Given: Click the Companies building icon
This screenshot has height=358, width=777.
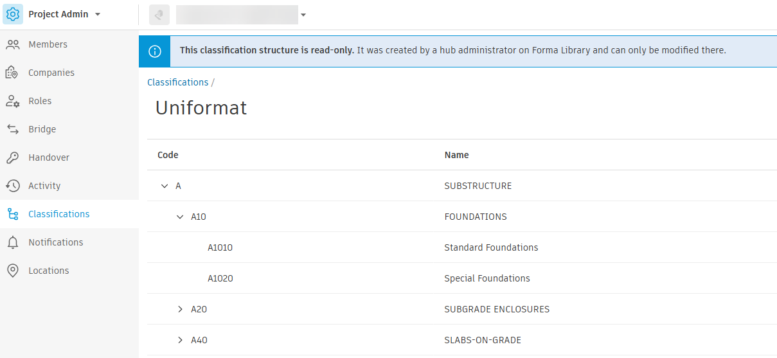Looking at the screenshot, I should pos(13,73).
